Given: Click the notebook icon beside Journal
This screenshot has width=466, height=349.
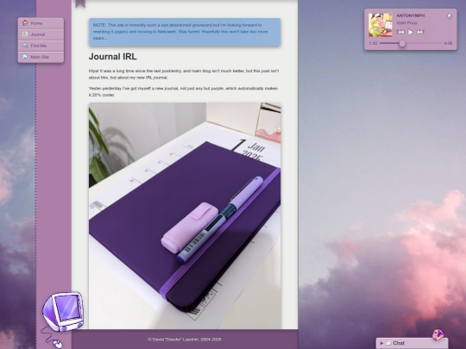Looking at the screenshot, I should [x=25, y=34].
